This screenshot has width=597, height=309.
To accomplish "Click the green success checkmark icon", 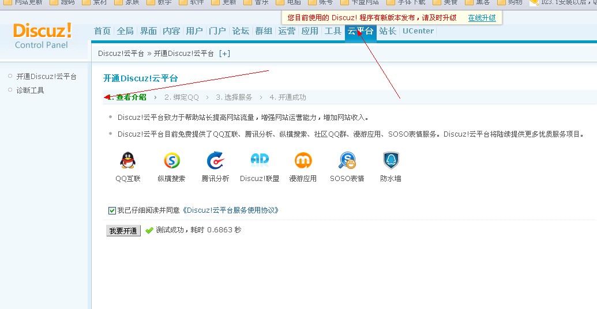I will [x=149, y=230].
